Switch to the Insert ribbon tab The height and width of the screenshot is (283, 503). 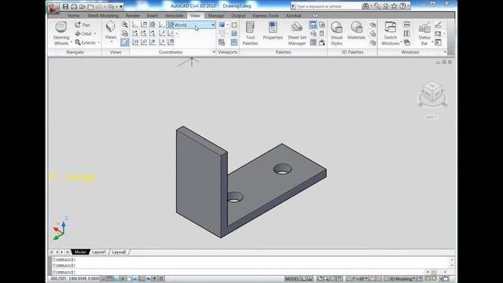pos(152,16)
